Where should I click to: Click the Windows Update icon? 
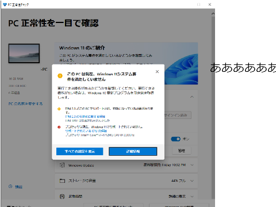click(62, 165)
